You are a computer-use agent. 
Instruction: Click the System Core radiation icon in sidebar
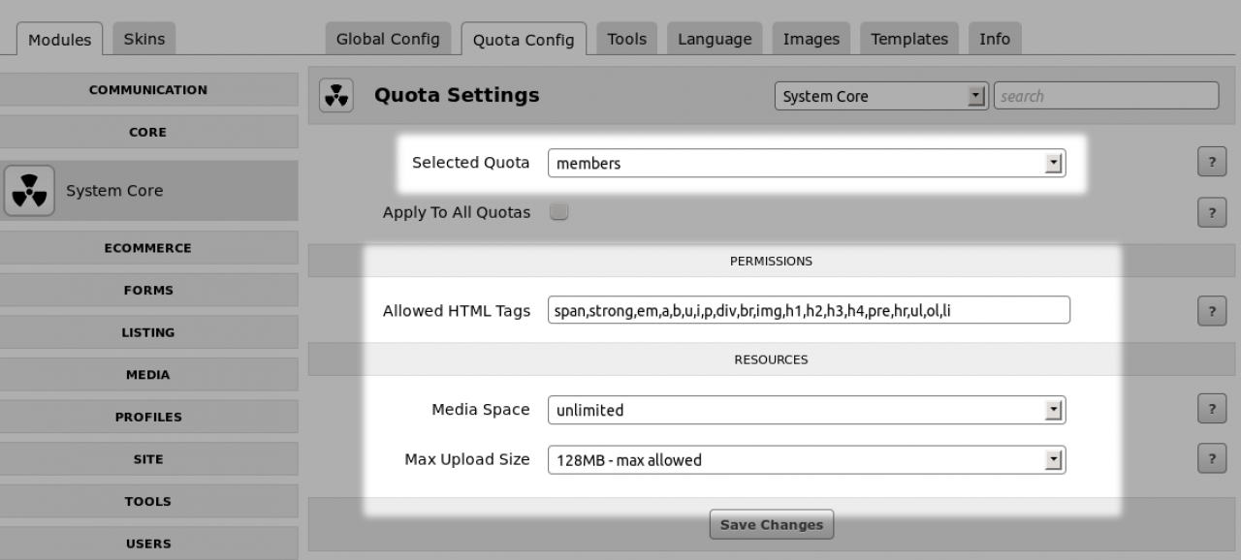click(x=28, y=190)
